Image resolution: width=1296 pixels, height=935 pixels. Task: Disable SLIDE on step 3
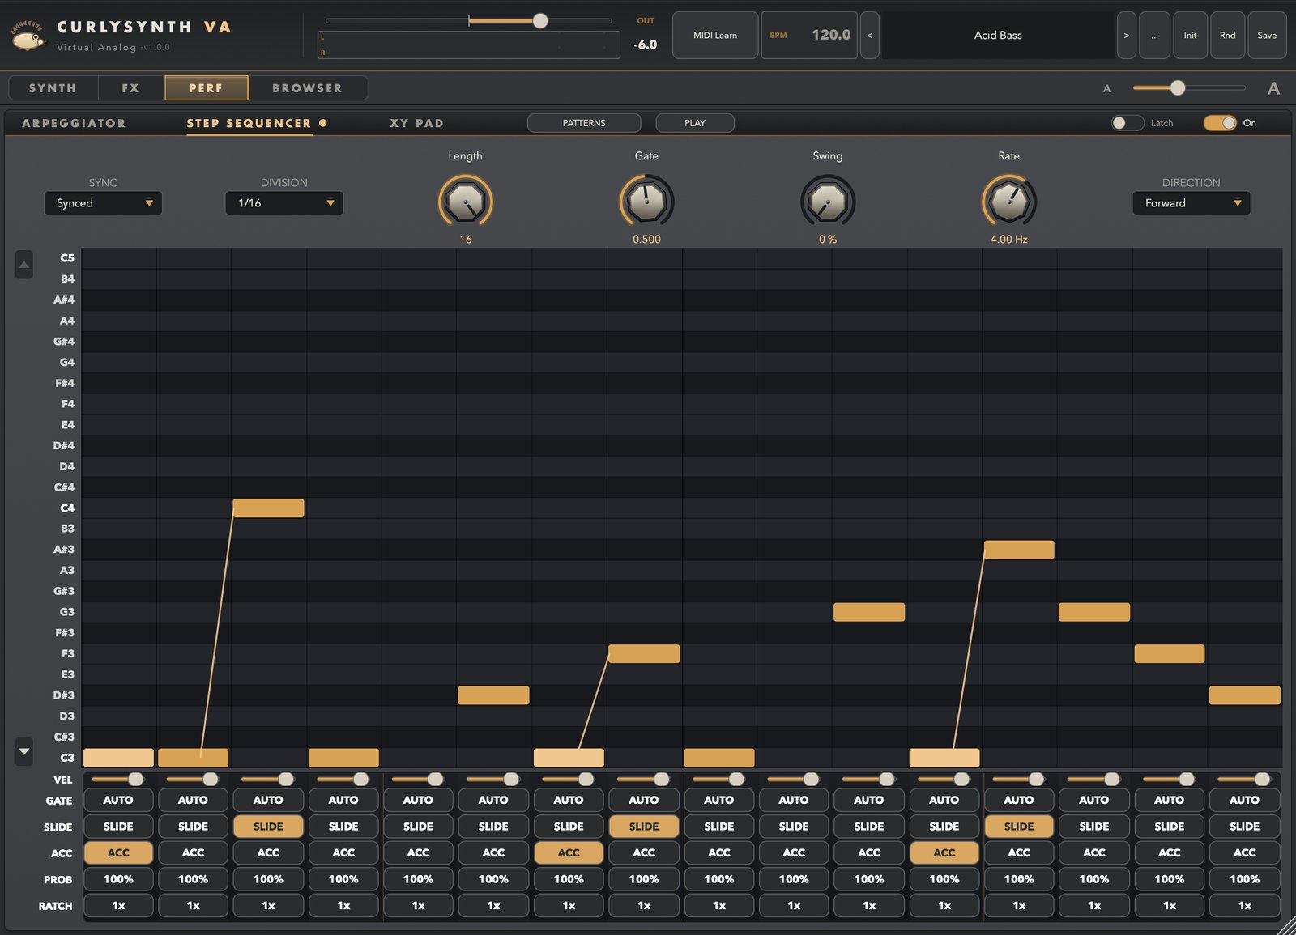[268, 827]
